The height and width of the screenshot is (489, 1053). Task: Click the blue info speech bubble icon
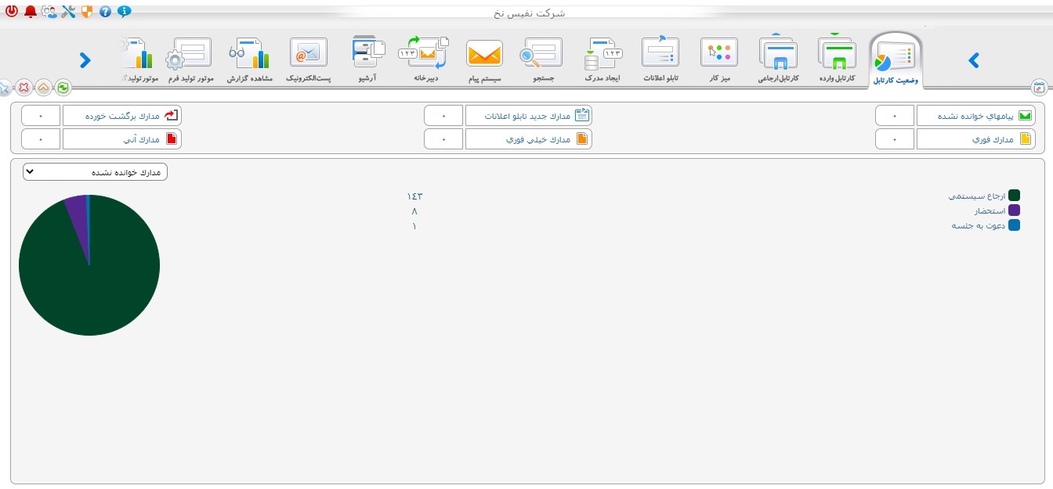(x=124, y=12)
